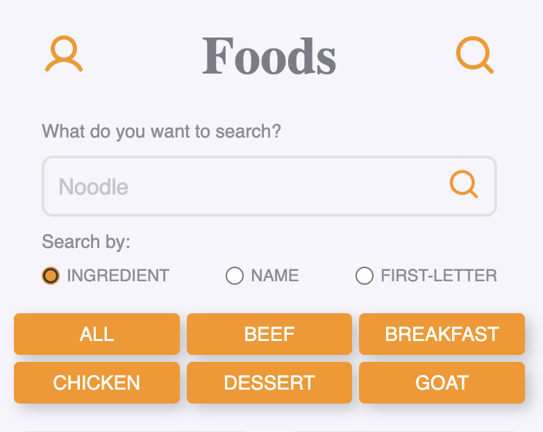Click the NAME label text
The width and height of the screenshot is (543, 432).
pyautogui.click(x=275, y=276)
